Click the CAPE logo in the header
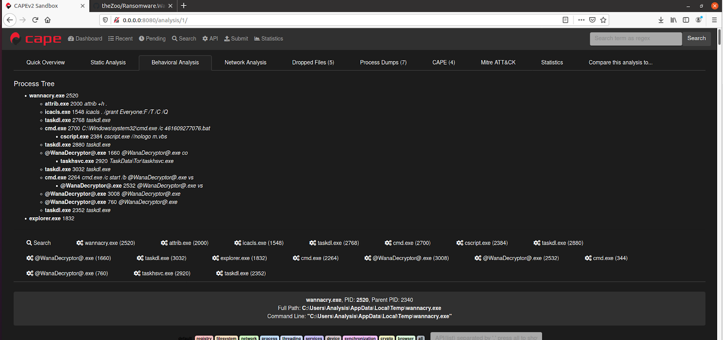The height and width of the screenshot is (340, 723). pos(36,39)
